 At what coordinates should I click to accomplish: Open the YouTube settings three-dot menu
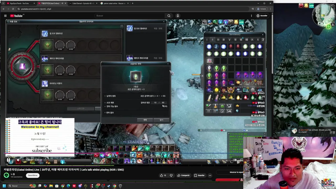click(x=251, y=16)
